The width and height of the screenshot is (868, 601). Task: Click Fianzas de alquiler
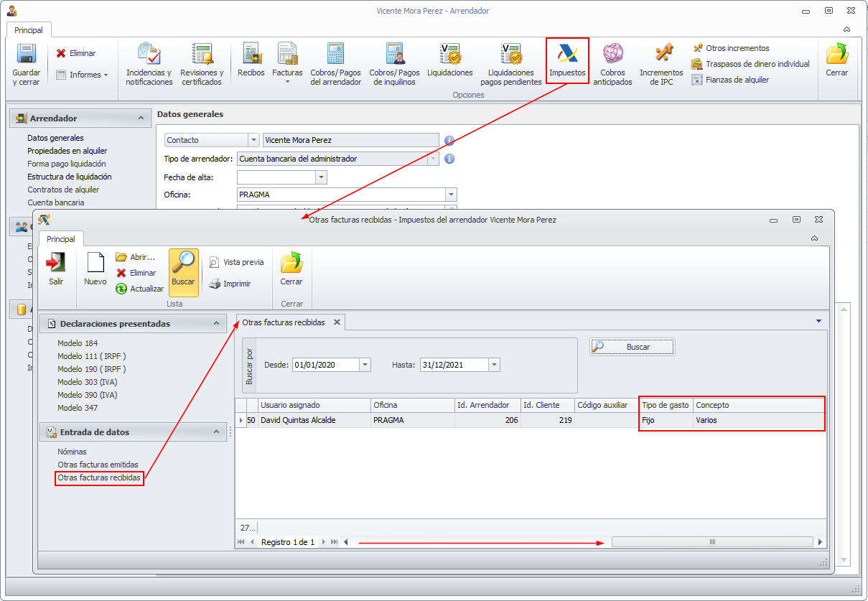(730, 80)
